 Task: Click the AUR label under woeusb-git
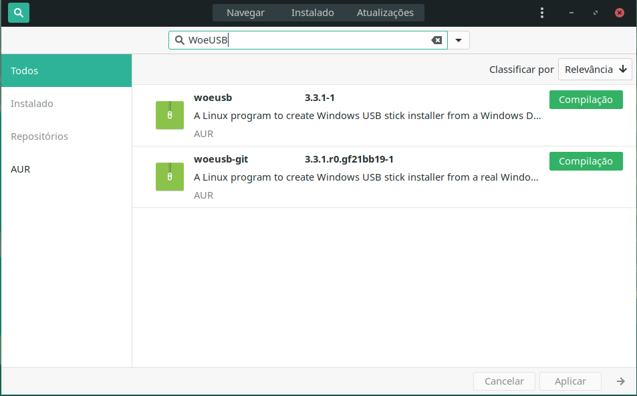click(x=203, y=195)
